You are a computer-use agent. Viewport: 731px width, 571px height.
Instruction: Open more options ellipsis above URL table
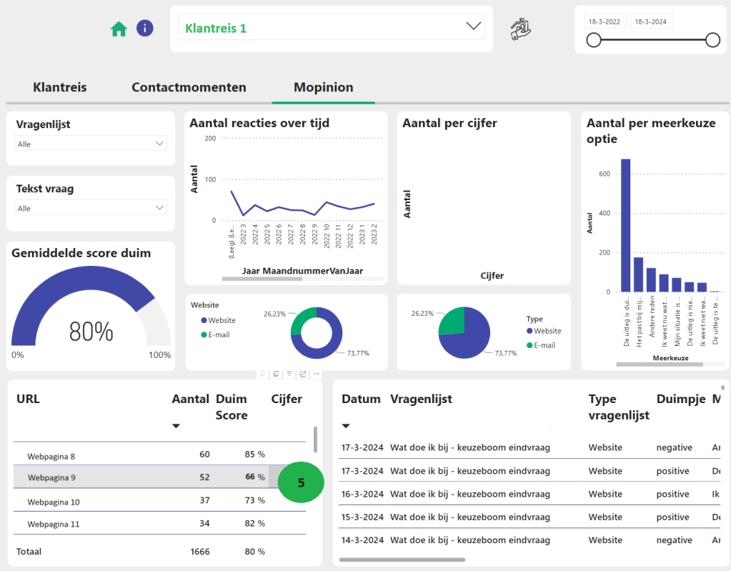tap(316, 374)
